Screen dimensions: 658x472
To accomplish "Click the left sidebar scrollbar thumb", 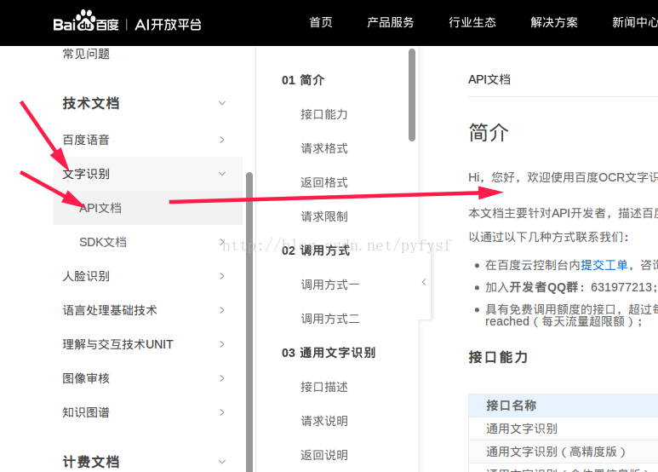I will coord(249,322).
